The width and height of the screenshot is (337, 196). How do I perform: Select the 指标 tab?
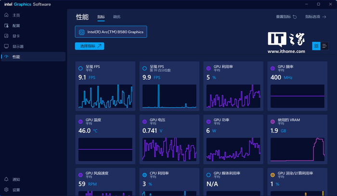click(101, 17)
